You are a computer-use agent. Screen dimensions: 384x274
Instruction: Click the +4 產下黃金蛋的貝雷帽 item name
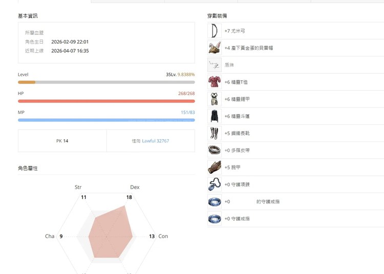tap(248, 48)
